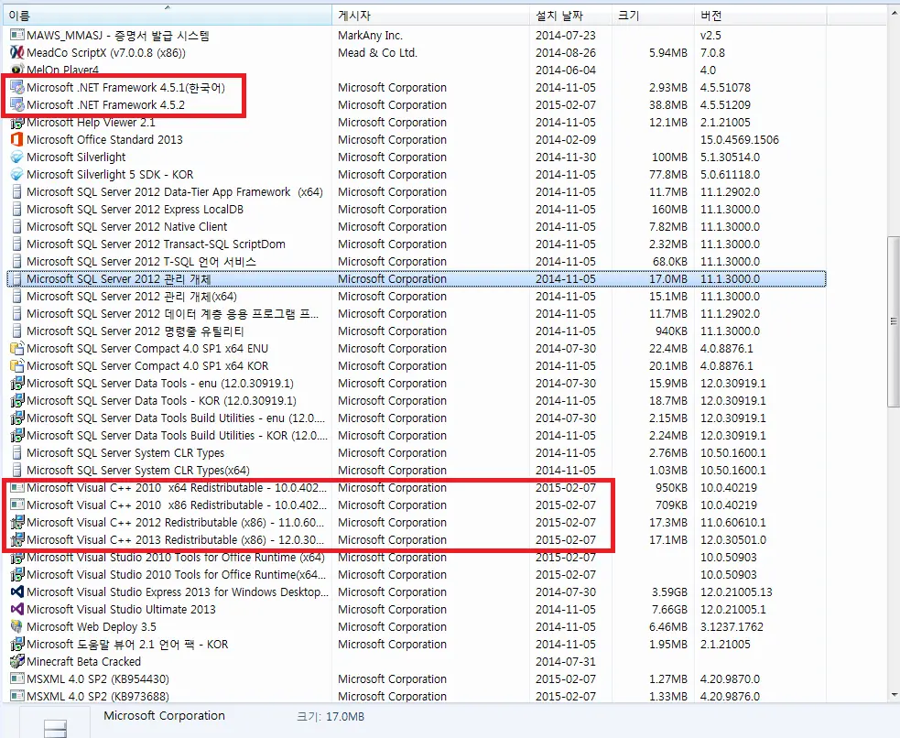Screen dimensions: 900x738
Task: Sort list by 게시자 column header
Action: tap(430, 16)
